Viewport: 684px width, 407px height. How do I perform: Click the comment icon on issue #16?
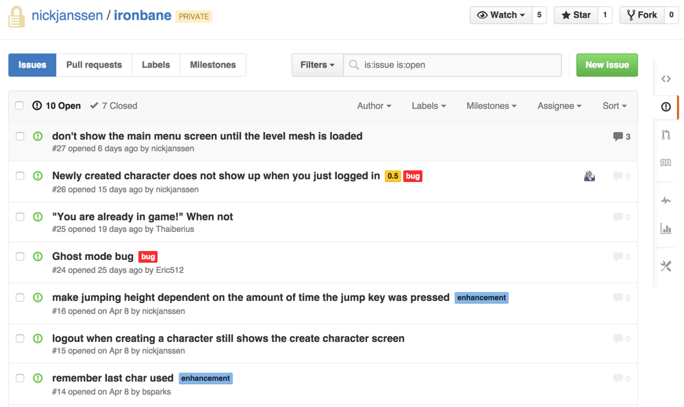click(618, 298)
